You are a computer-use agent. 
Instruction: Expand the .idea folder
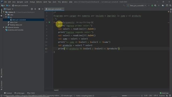pos(6,15)
